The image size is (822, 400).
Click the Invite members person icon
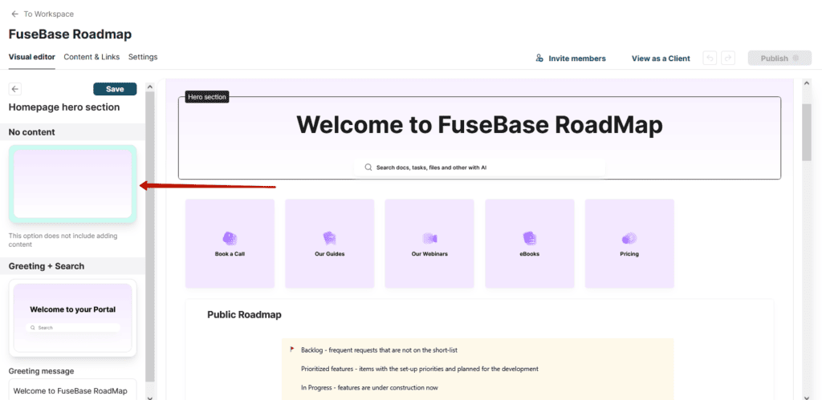(x=539, y=58)
